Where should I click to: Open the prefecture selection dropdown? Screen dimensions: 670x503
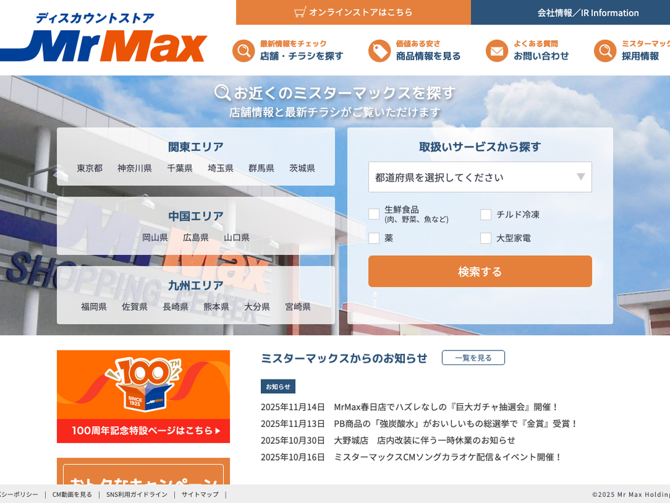(x=480, y=177)
